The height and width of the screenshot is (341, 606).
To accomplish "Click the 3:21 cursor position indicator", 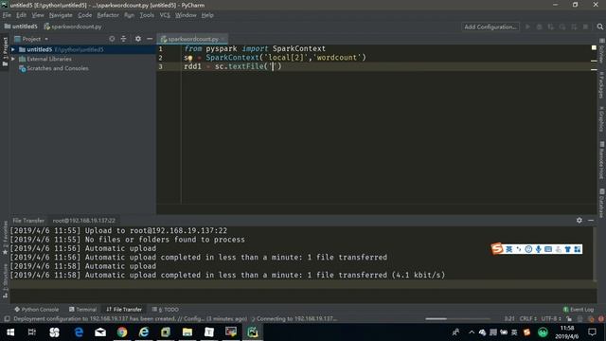I will coord(509,319).
